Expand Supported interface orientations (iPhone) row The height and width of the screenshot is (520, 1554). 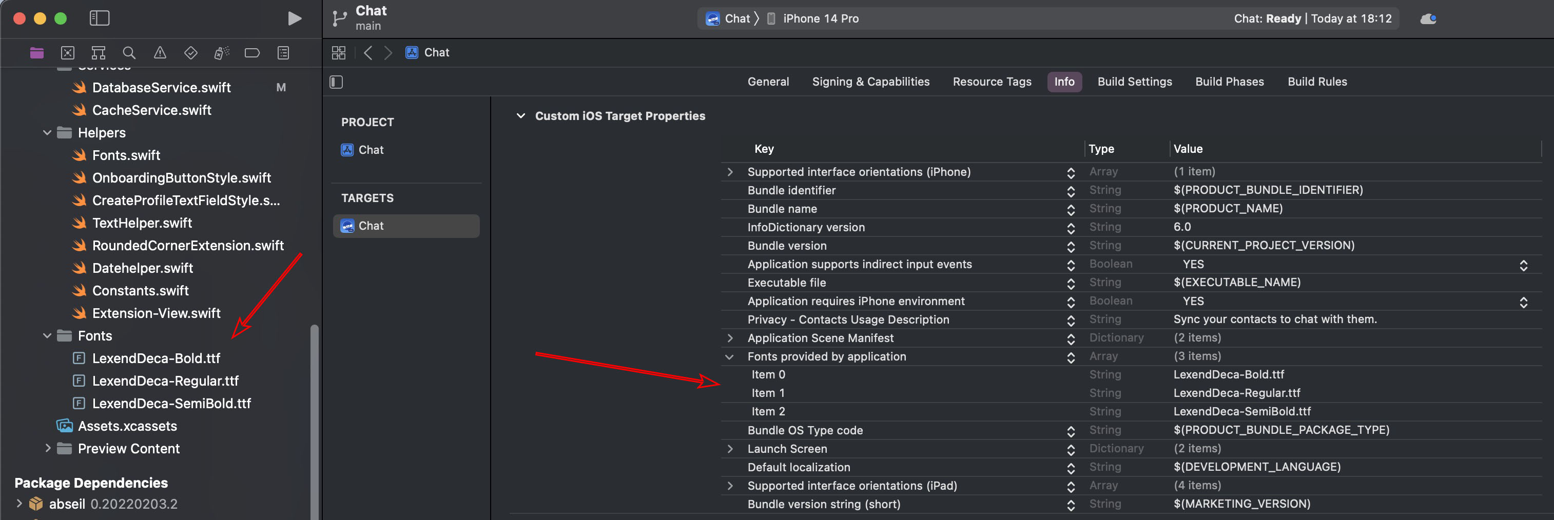tap(730, 172)
